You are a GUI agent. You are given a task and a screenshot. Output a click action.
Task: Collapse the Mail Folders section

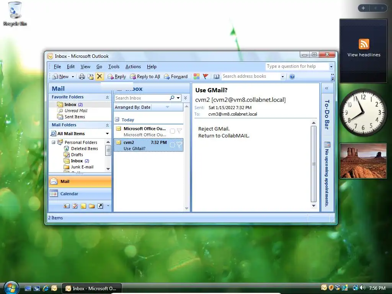click(x=107, y=125)
